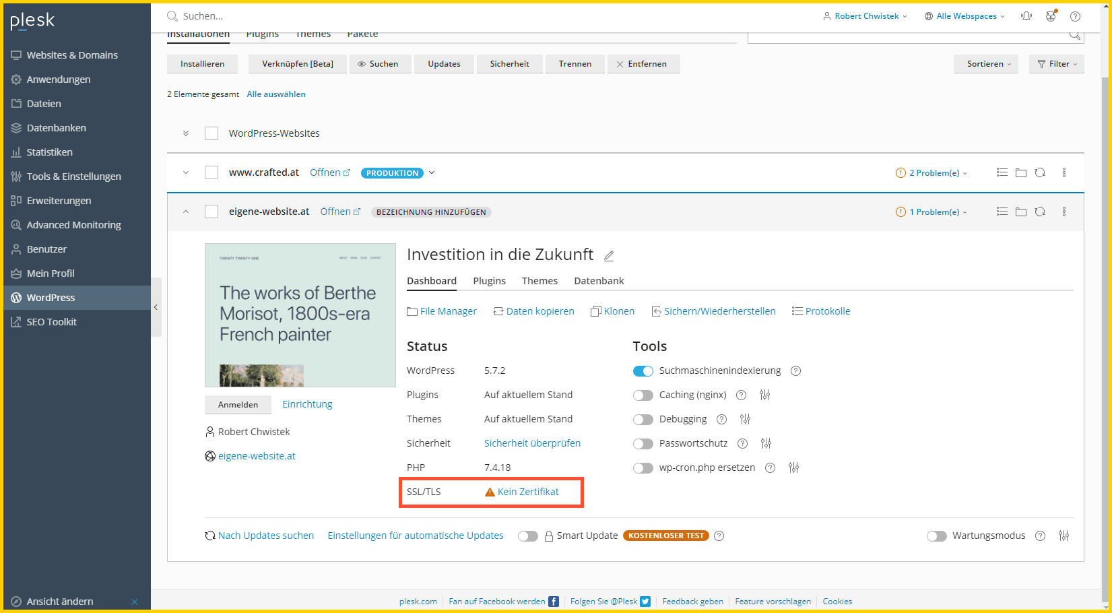Tick the eigene-website.at checkbox
The height and width of the screenshot is (613, 1112).
211,212
